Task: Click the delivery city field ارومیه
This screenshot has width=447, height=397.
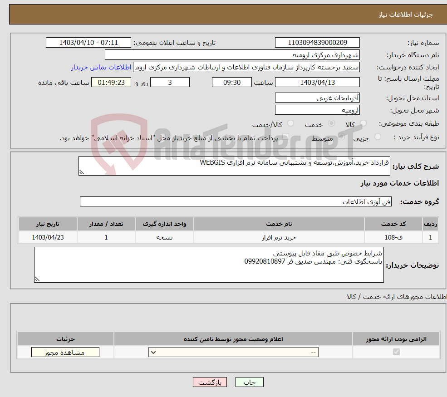Action: pyautogui.click(x=317, y=110)
